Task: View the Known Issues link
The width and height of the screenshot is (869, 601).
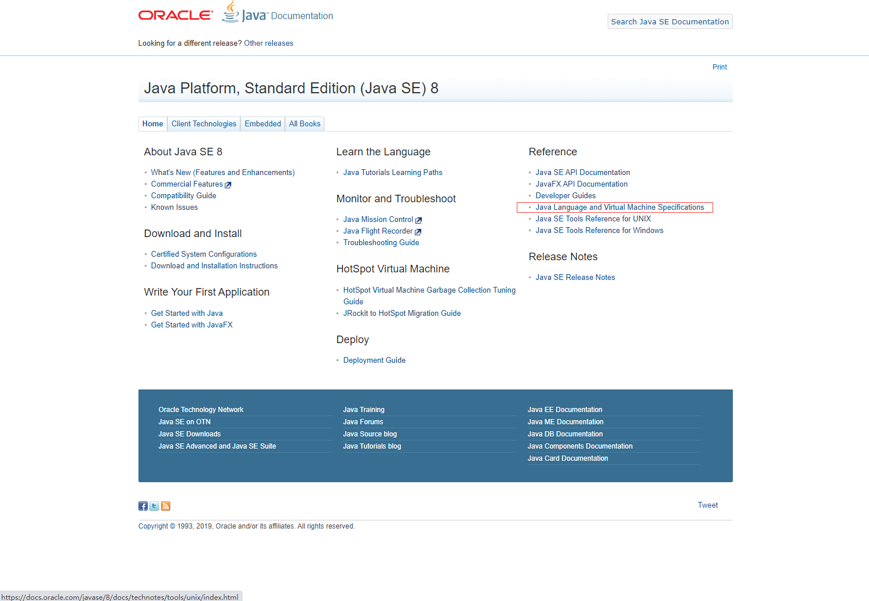Action: pyautogui.click(x=174, y=207)
